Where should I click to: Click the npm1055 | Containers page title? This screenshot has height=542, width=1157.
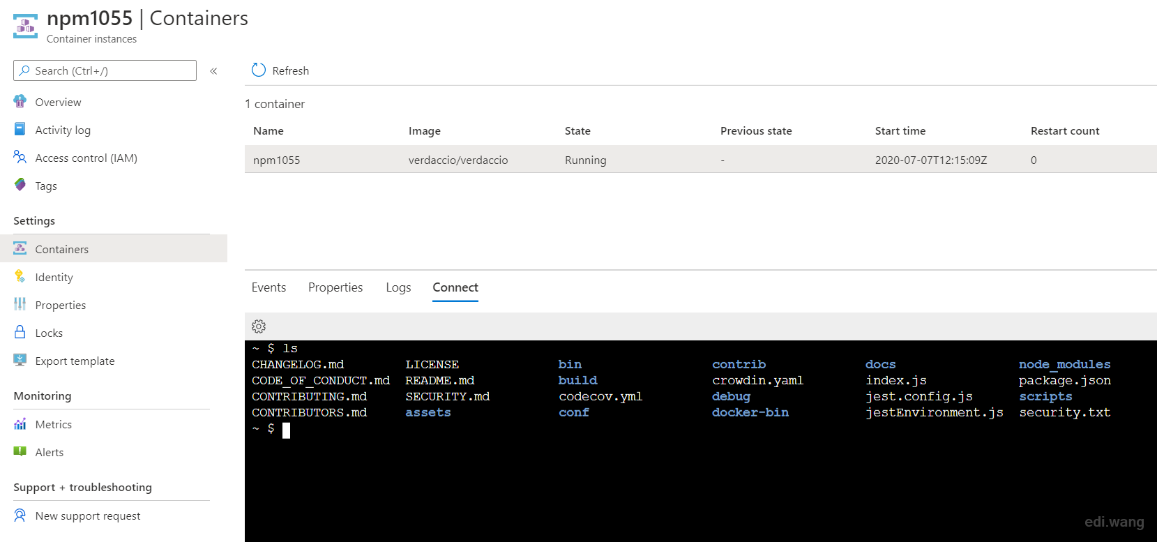(147, 18)
